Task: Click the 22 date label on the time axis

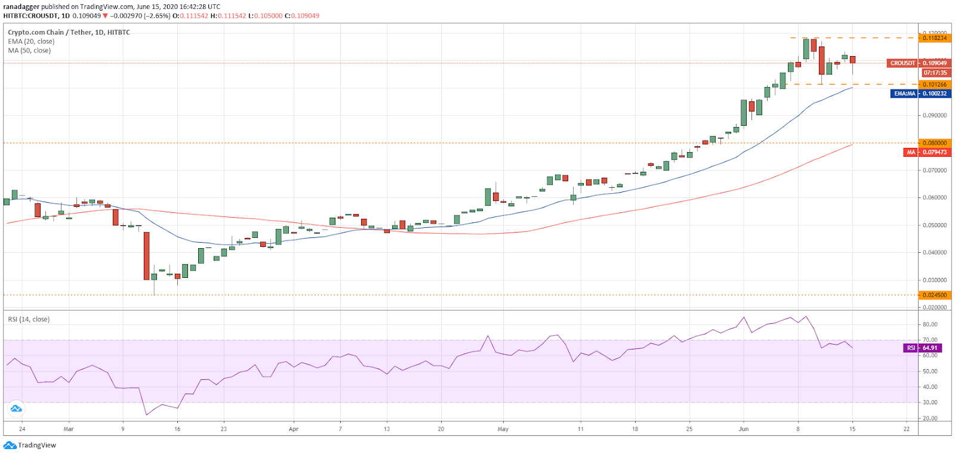Action: (x=907, y=429)
